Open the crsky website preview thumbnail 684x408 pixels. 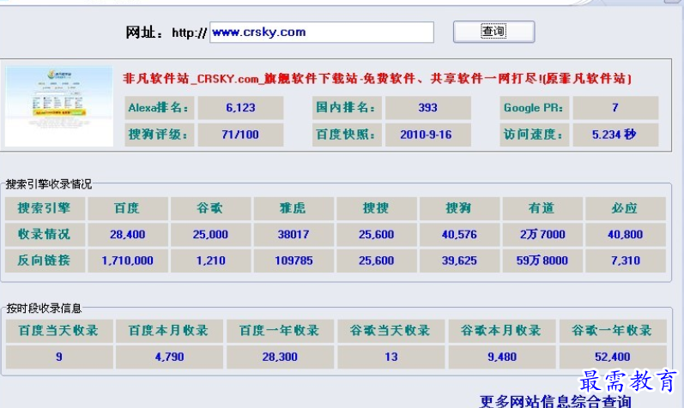[x=59, y=106]
